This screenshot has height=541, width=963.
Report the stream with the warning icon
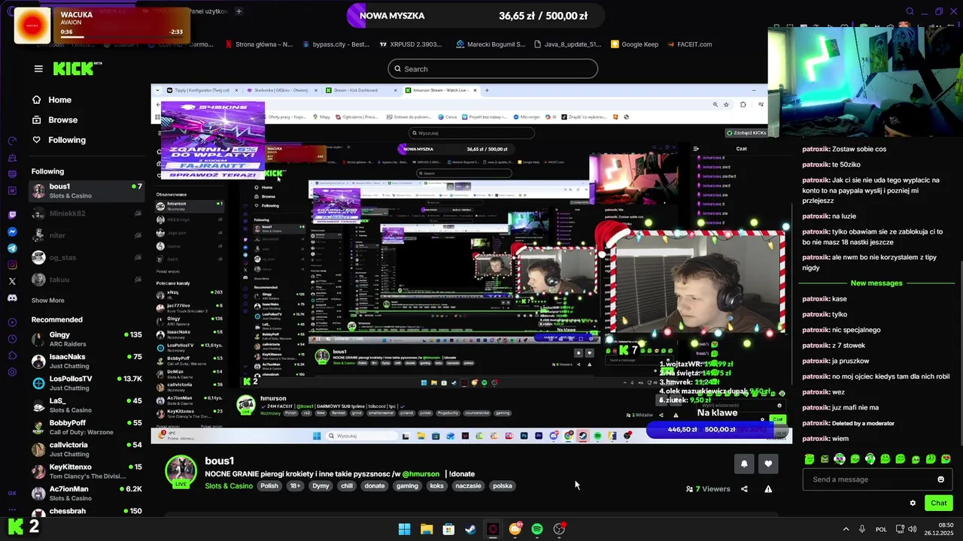[768, 488]
